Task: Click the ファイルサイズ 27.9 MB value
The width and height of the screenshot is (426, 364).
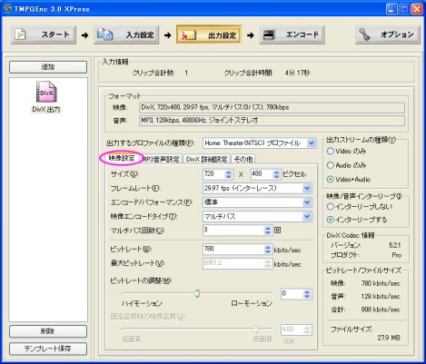Action: pyautogui.click(x=389, y=338)
